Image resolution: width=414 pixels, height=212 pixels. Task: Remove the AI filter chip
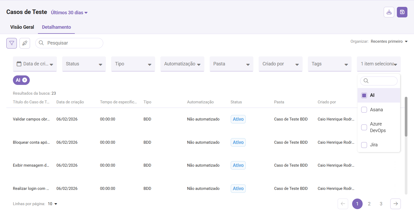(x=25, y=80)
